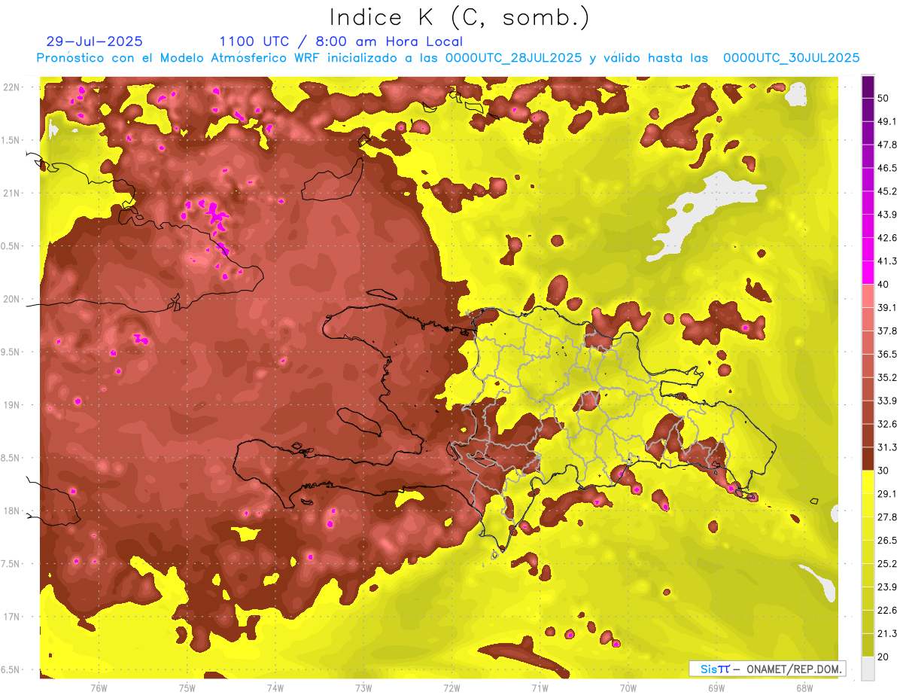Viewport: 903px width, 698px height.
Task: Click the '33.9' value on the color scale
Action: tap(887, 401)
